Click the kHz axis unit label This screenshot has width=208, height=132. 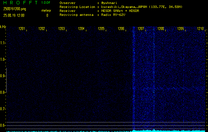3,27
